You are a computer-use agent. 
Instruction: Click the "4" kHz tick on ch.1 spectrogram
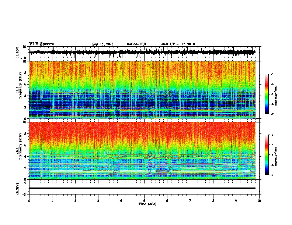[25, 96]
